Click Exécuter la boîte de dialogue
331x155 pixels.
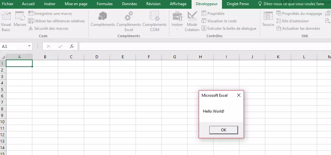tap(229, 28)
